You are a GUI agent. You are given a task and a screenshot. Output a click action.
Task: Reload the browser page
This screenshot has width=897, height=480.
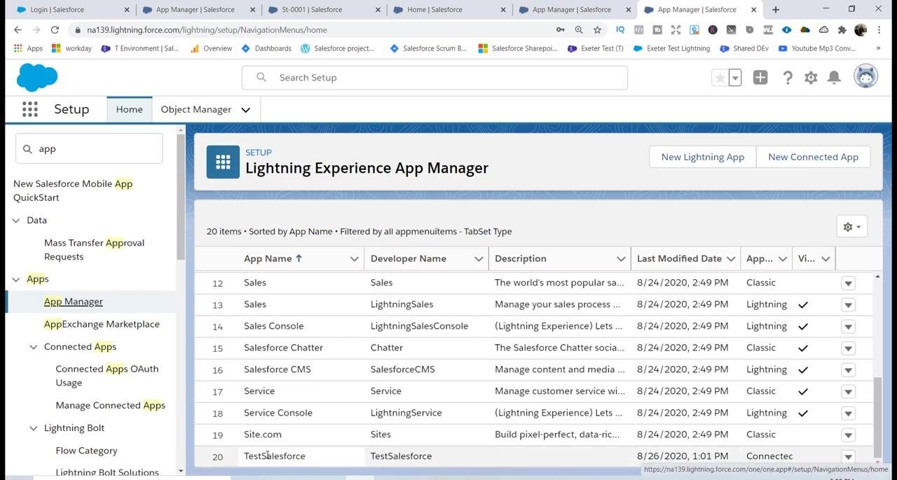(55, 30)
